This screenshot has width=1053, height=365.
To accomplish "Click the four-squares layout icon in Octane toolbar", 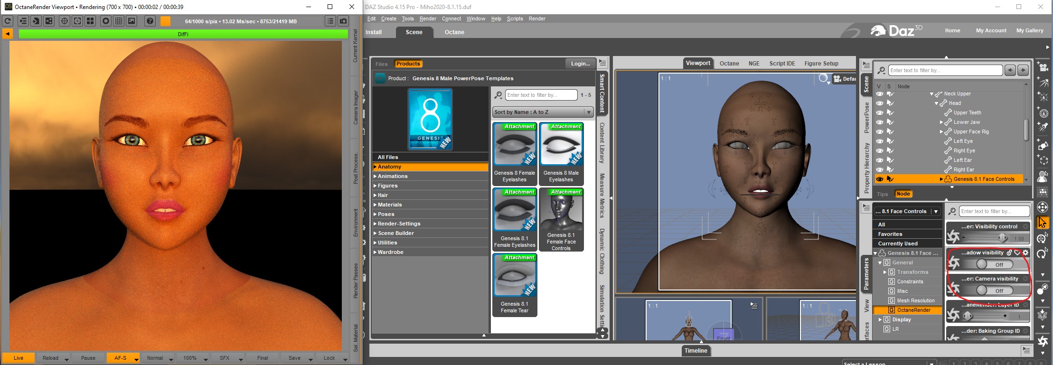I will coord(90,21).
